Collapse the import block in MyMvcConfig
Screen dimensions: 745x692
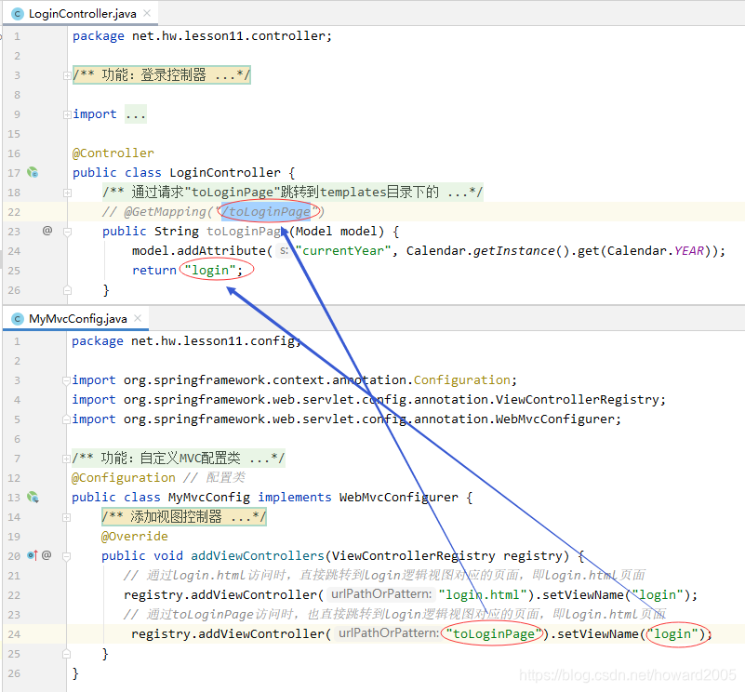(x=67, y=380)
